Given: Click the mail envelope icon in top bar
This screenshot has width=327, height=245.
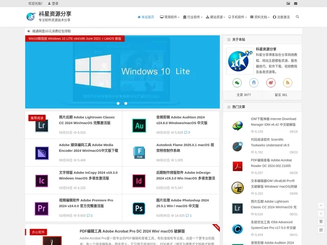Looking at the screenshot, I should (296, 3).
